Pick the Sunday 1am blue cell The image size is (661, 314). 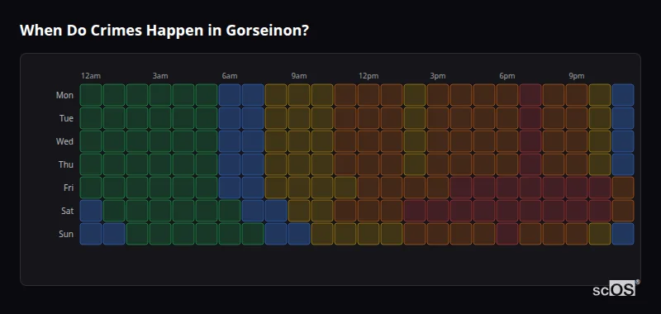114,234
